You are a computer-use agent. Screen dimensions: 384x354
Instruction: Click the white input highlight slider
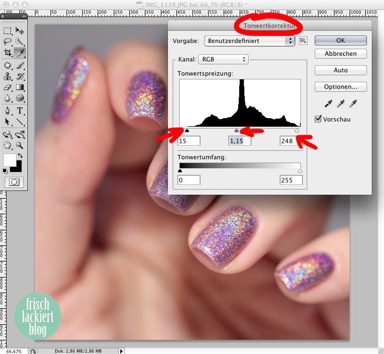coord(297,130)
